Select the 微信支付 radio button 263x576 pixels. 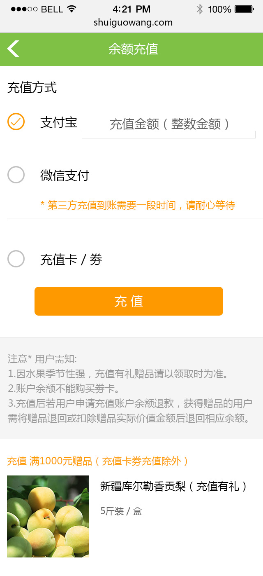click(16, 175)
